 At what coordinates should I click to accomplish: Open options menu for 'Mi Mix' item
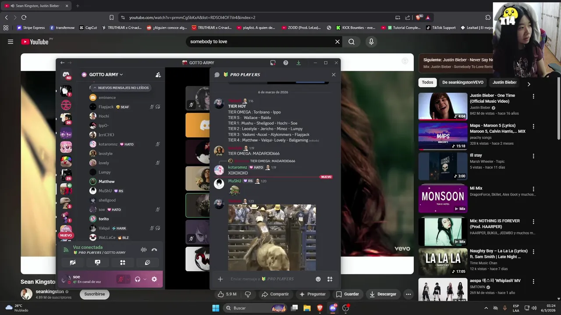(533, 189)
